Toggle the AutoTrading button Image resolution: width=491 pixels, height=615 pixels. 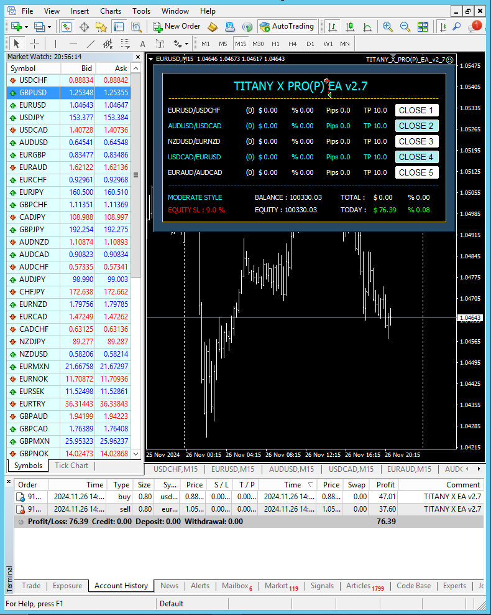pyautogui.click(x=287, y=26)
